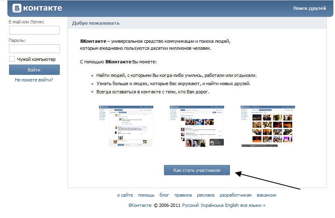Switch language to Українська
The width and height of the screenshot is (335, 218).
click(x=212, y=205)
